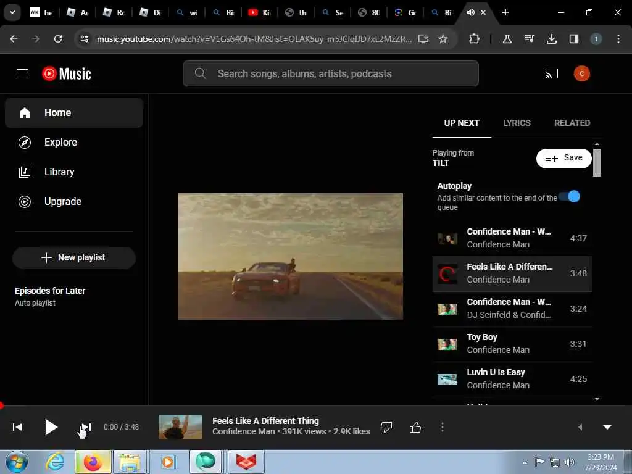The height and width of the screenshot is (474, 632).
Task: Go to Home in sidebar
Action: click(74, 113)
